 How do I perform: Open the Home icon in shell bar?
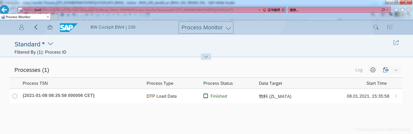click(x=50, y=27)
